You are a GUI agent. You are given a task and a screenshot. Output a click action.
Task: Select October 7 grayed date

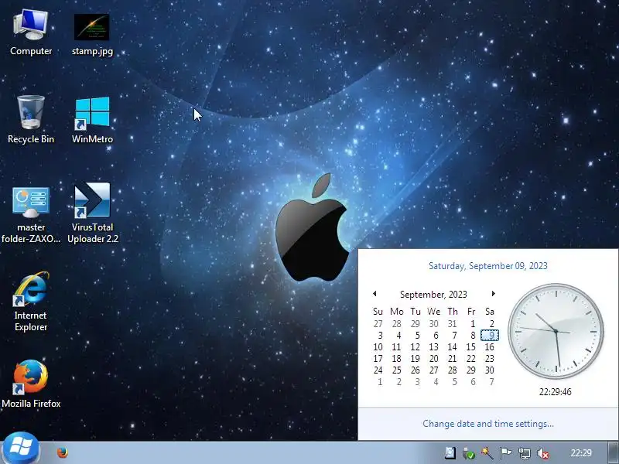tap(491, 382)
